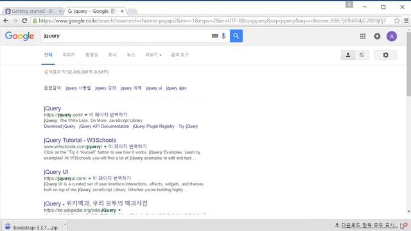This screenshot has width=411, height=231.
Task: Translate jqueryui.com via 이 페이지 번역하기
Action: point(112,178)
